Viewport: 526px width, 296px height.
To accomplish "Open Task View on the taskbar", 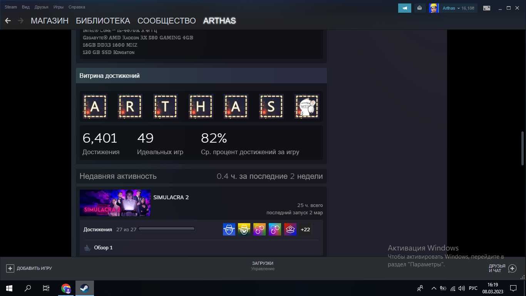I will point(46,288).
